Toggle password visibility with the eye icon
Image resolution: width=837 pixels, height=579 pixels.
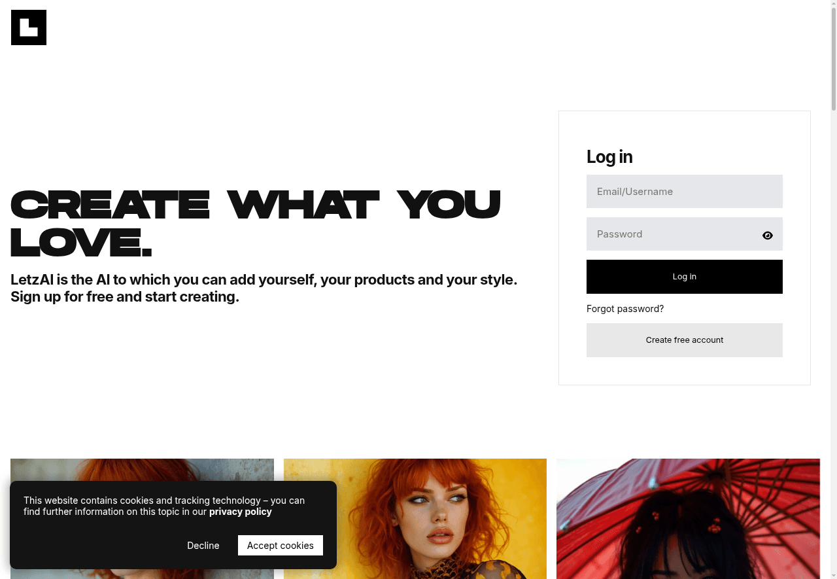pos(768,236)
